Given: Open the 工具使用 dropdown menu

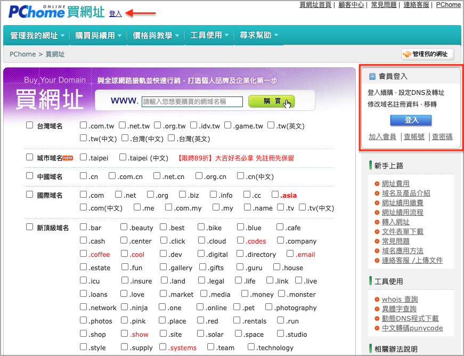Looking at the screenshot, I should pos(209,35).
